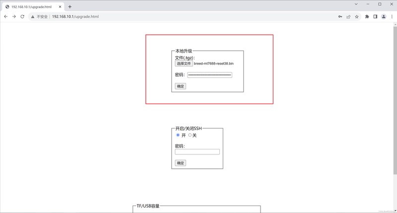Open saved passwords key icon
The image size is (397, 213).
pyautogui.click(x=340, y=17)
